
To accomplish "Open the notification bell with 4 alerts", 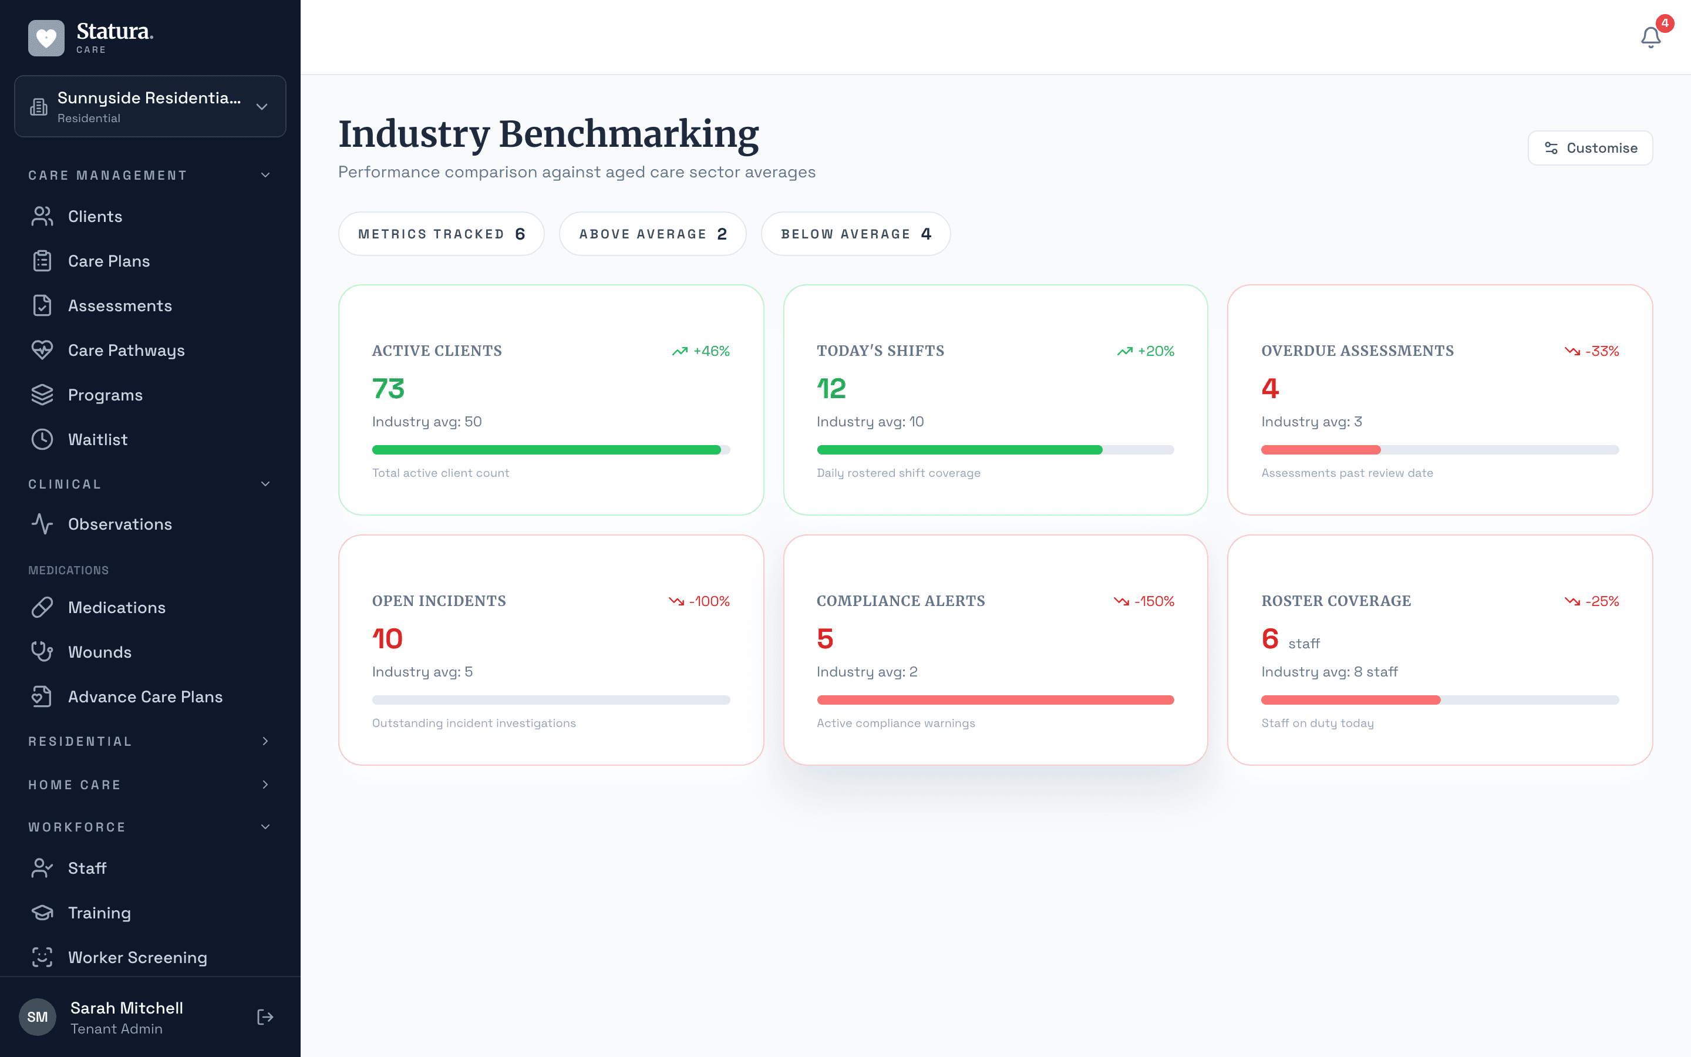I will click(1650, 37).
